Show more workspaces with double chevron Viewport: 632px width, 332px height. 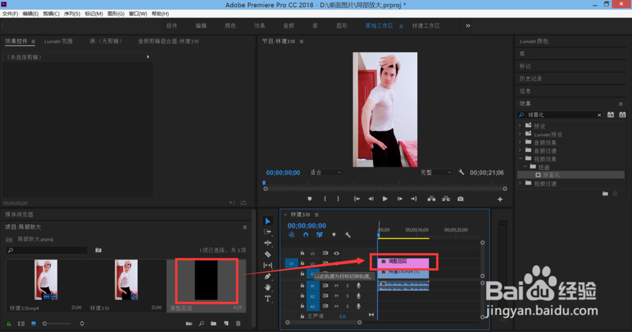(468, 26)
